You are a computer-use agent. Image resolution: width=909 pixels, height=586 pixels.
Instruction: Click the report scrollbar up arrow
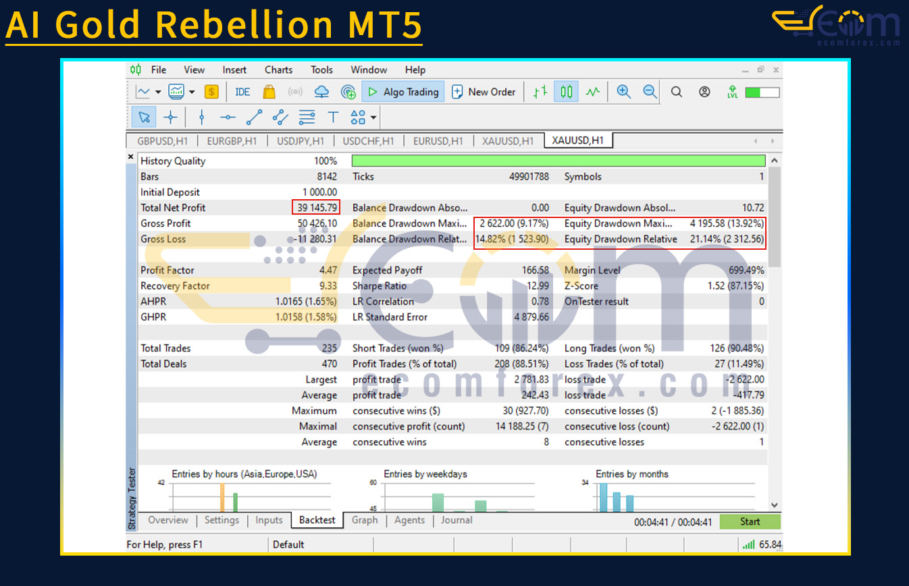point(775,161)
